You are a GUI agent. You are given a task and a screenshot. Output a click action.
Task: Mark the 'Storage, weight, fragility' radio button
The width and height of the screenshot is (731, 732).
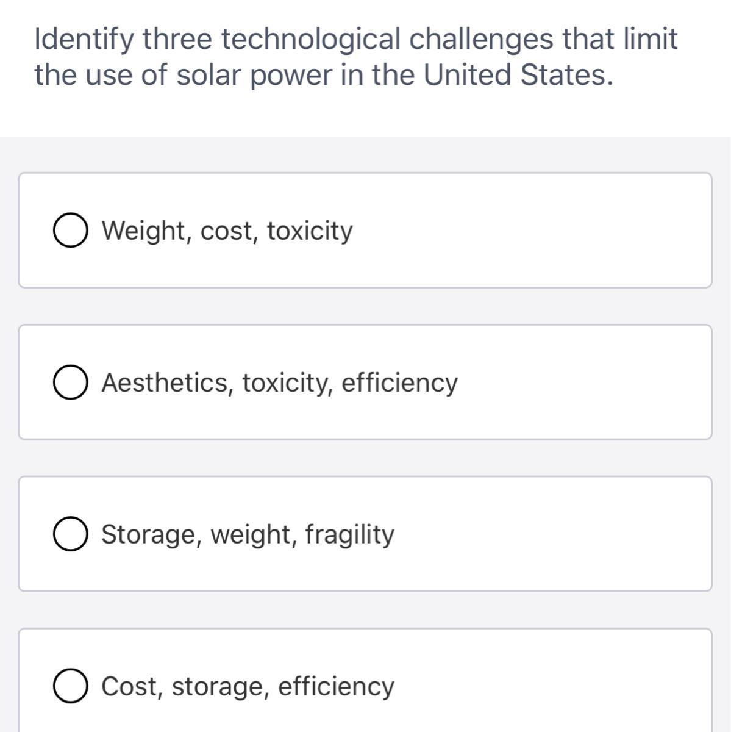70,534
